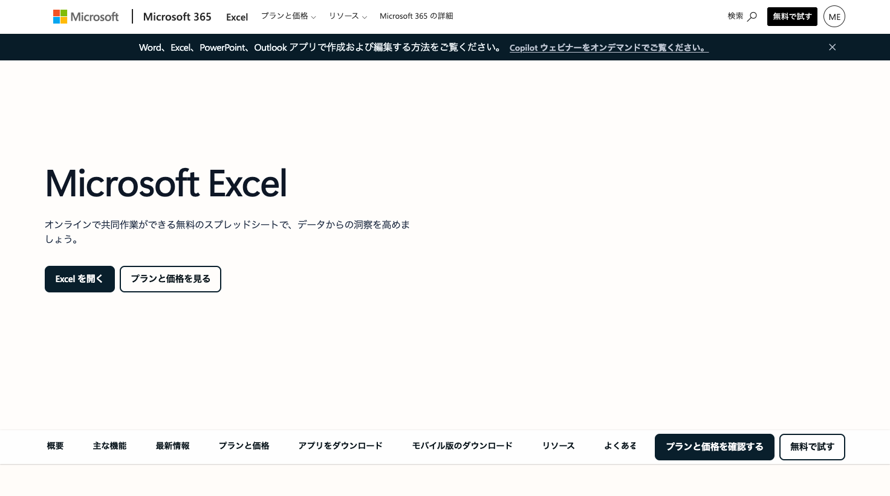Click the Excel を開く button
The height and width of the screenshot is (496, 890).
pos(80,279)
